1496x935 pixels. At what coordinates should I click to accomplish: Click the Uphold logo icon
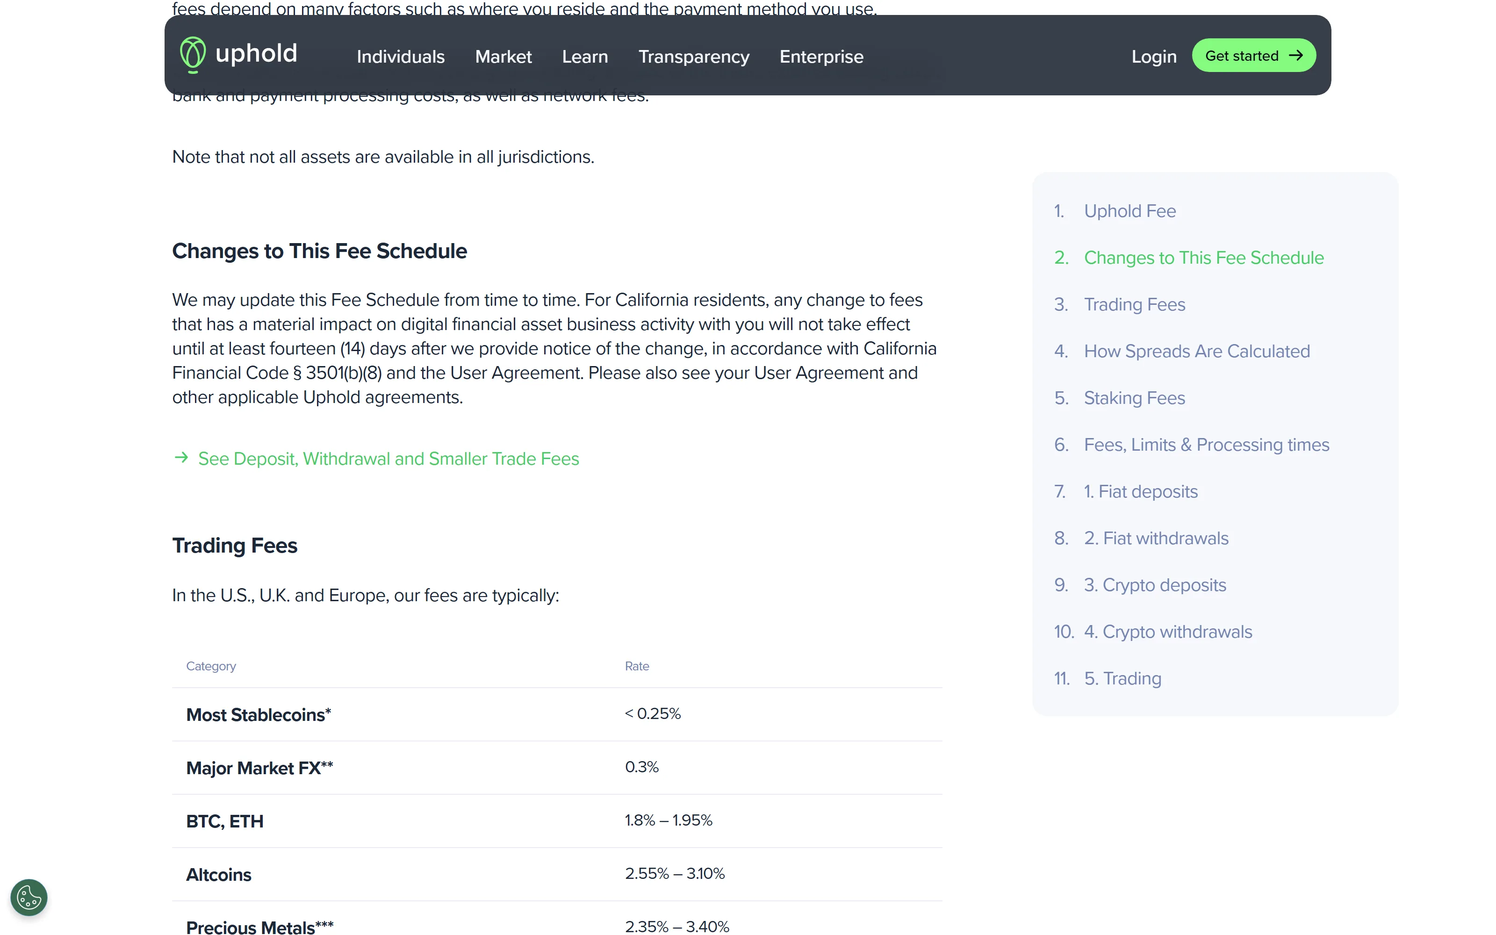192,55
